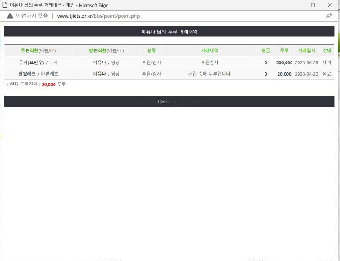Viewport: 340px width, 261px height.
Task: Click the 거래내역 column header
Action: tap(209, 50)
